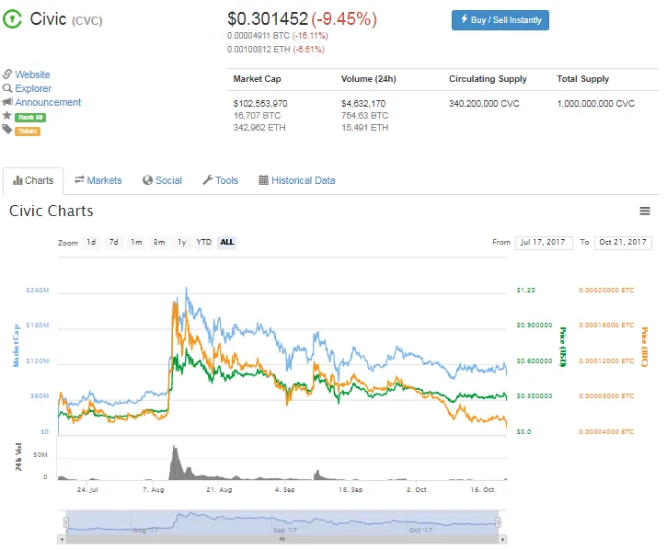Click the 340,200,000 CVC circulating supply
This screenshot has width=667, height=549.
click(484, 103)
